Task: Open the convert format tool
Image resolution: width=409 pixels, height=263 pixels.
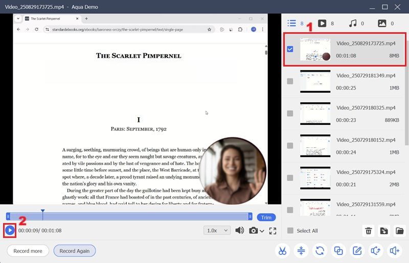Action: pos(320,251)
